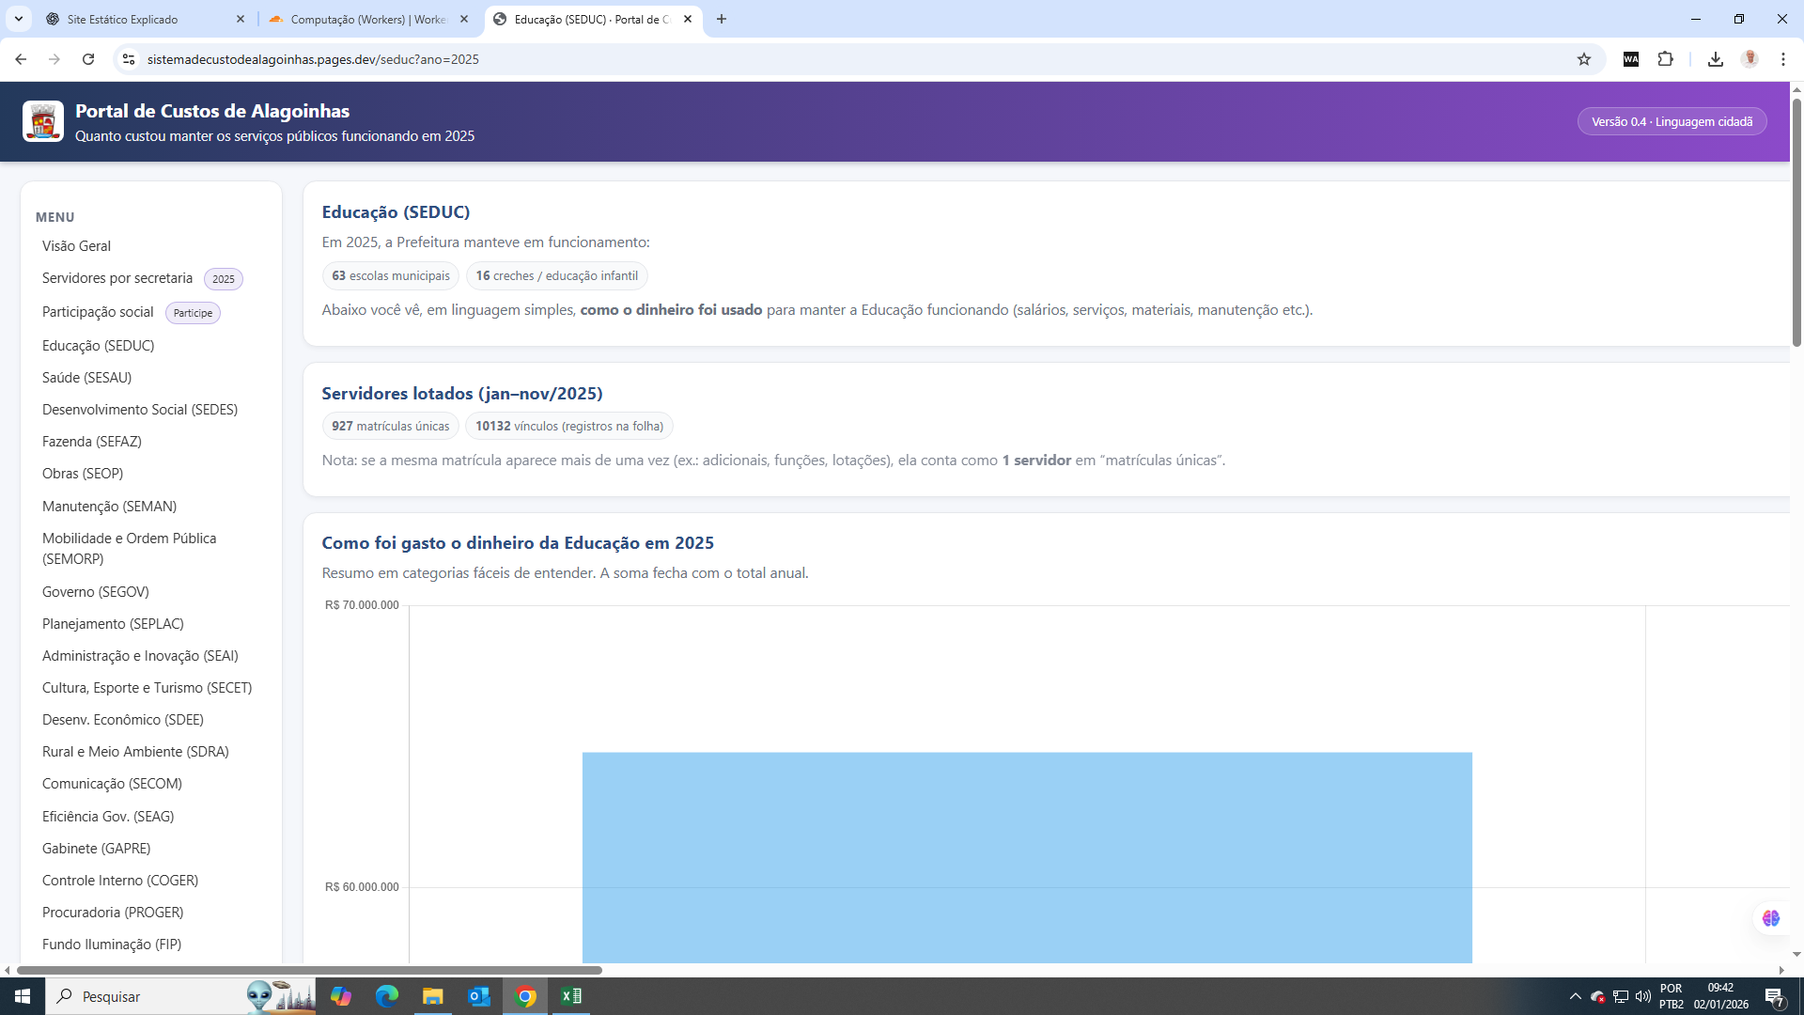Go to Visão Geral page

point(76,246)
